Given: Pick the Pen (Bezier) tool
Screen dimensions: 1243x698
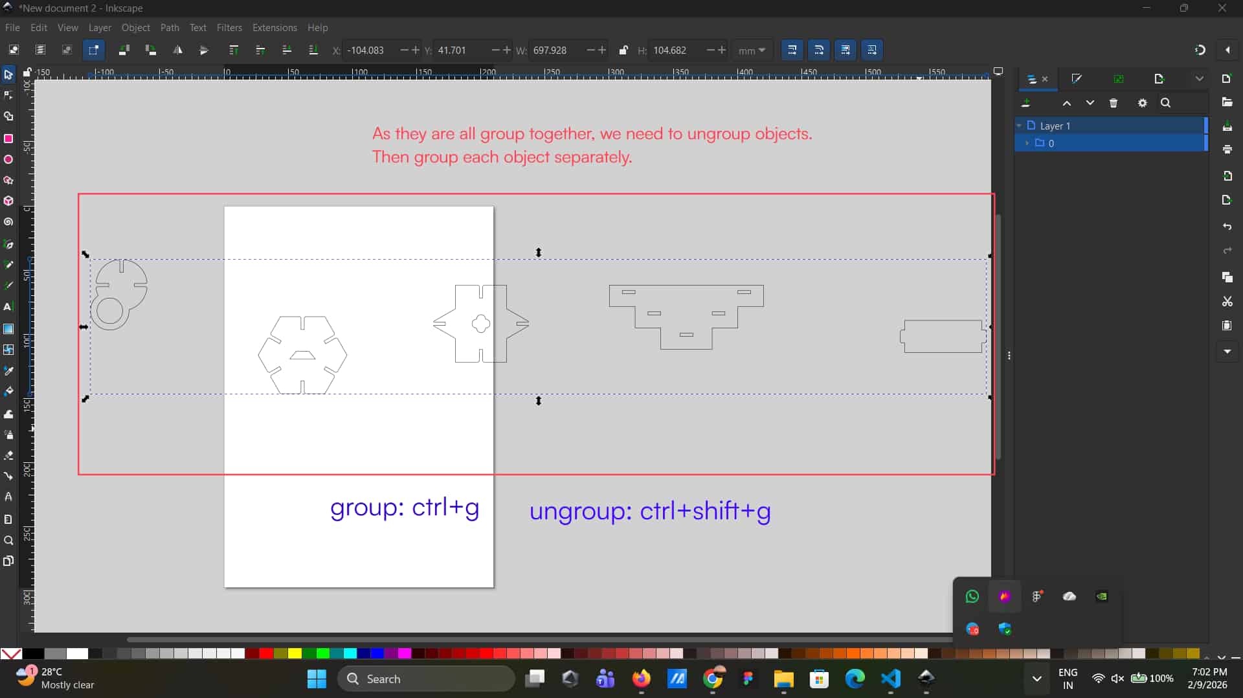Looking at the screenshot, I should tap(8, 244).
